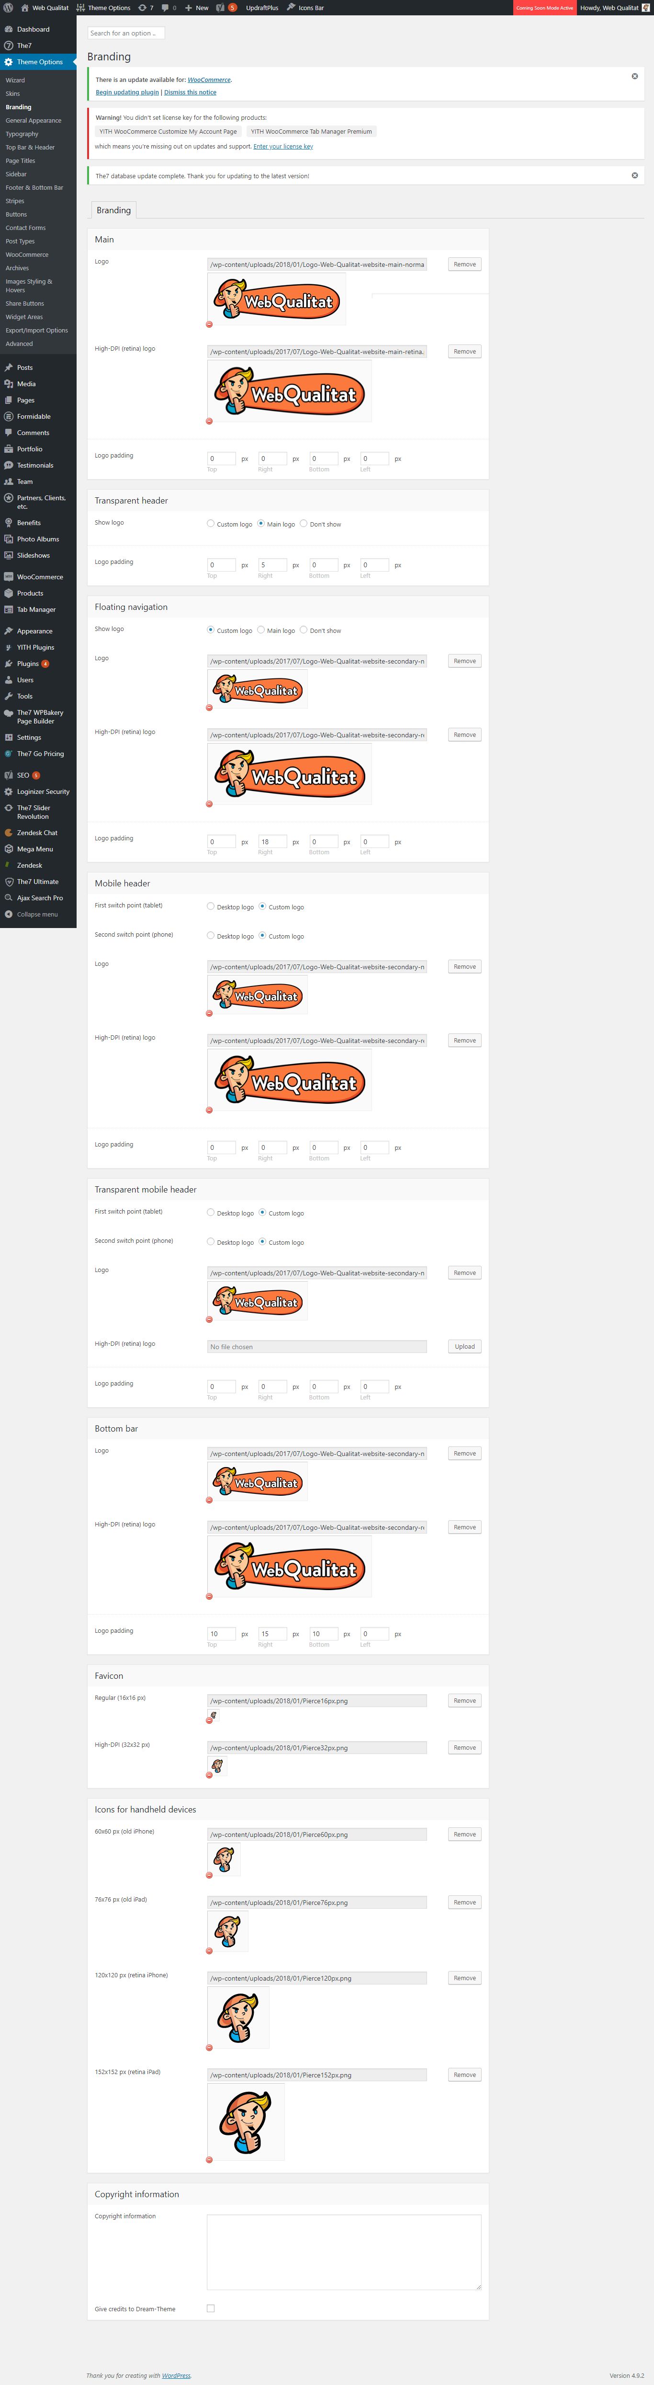The image size is (654, 2385).
Task: Open the Top Bar & Header submenu
Action: [x=31, y=147]
